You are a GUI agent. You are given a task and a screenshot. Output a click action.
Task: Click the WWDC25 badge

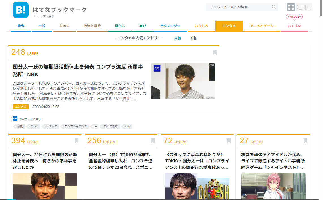tap(294, 17)
